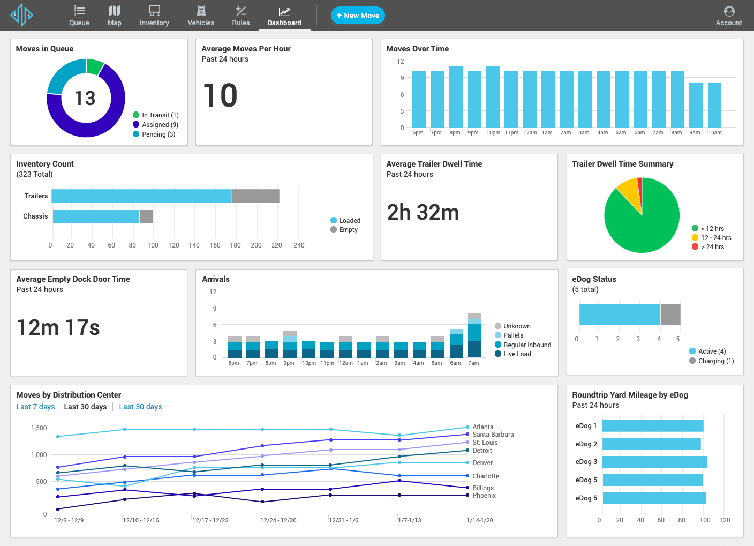Click the 8pm bar in Moves Over Time
The image size is (754, 546).
pyautogui.click(x=456, y=96)
